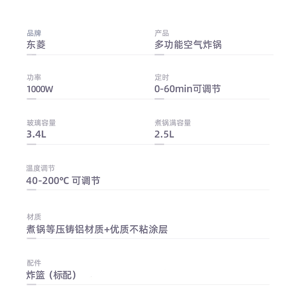Screen dimensions: 294x304
Task: Click the 配件 label
Action: coord(34,263)
